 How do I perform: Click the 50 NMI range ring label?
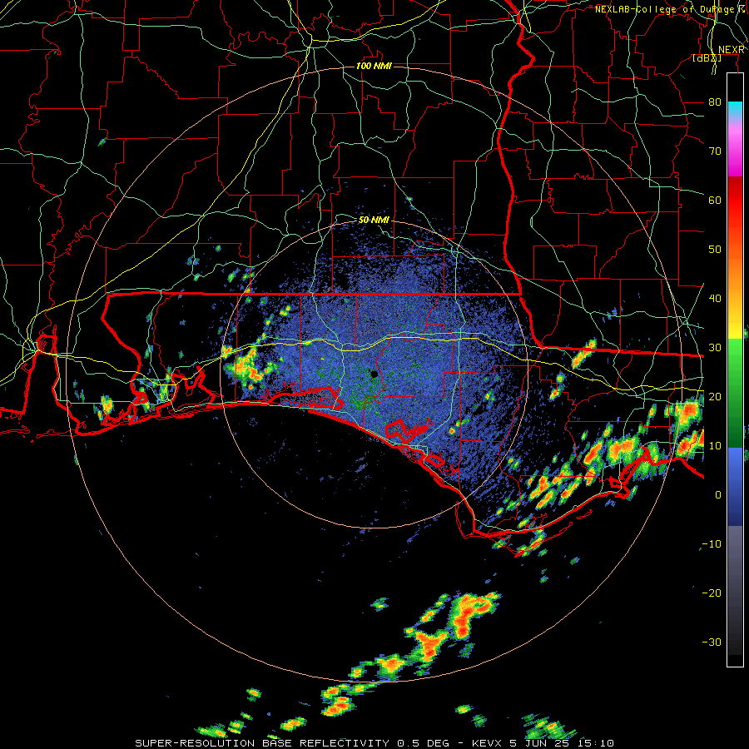[x=374, y=220]
